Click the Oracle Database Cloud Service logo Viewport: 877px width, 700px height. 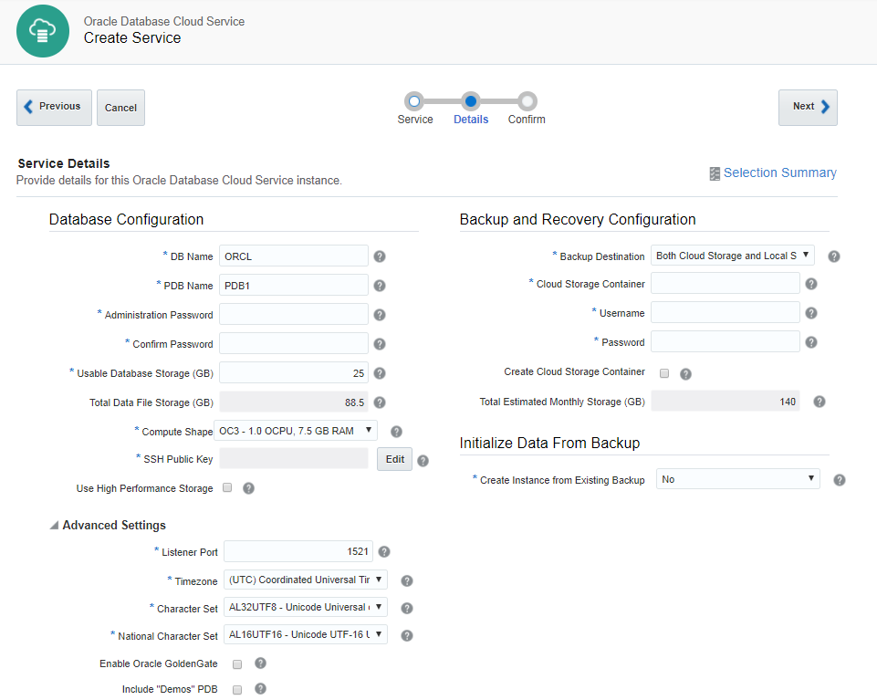(44, 30)
